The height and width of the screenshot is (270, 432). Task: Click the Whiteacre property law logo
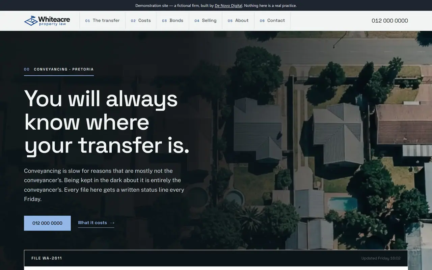tap(47, 21)
